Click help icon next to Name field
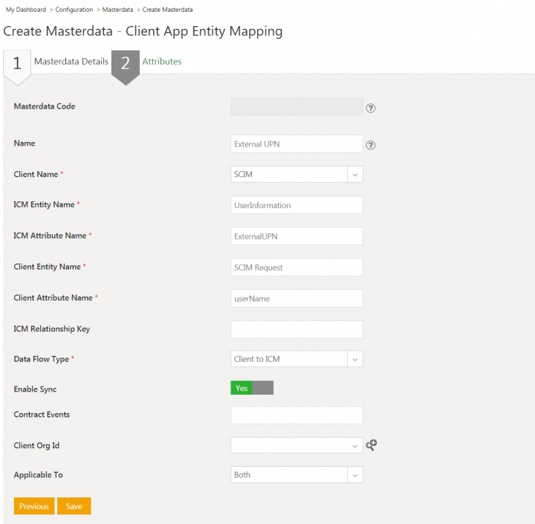This screenshot has height=524, width=535. click(x=371, y=145)
